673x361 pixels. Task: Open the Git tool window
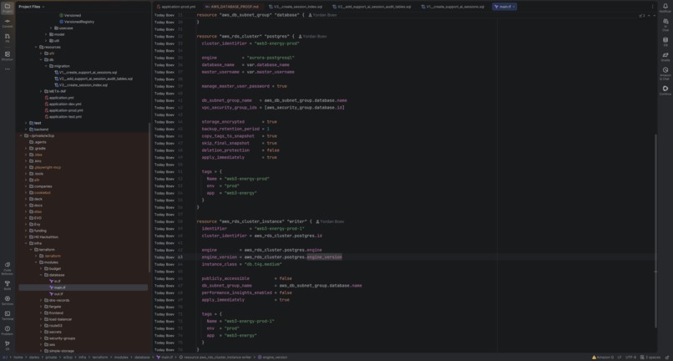click(x=8, y=345)
